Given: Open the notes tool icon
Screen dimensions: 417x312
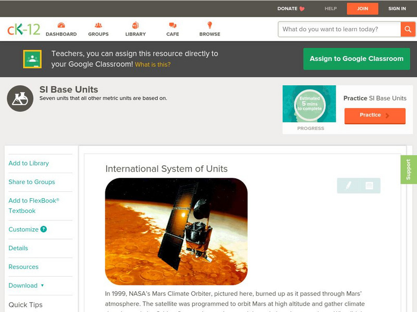Looking at the screenshot, I should [x=369, y=186].
